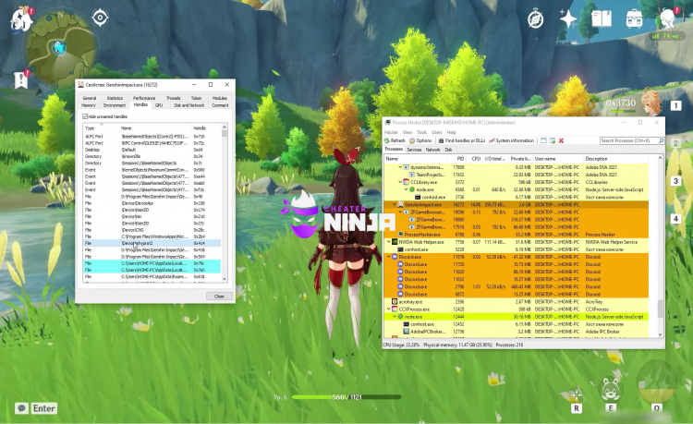Click the Close button in the properties window
The image size is (693, 424).
219,297
